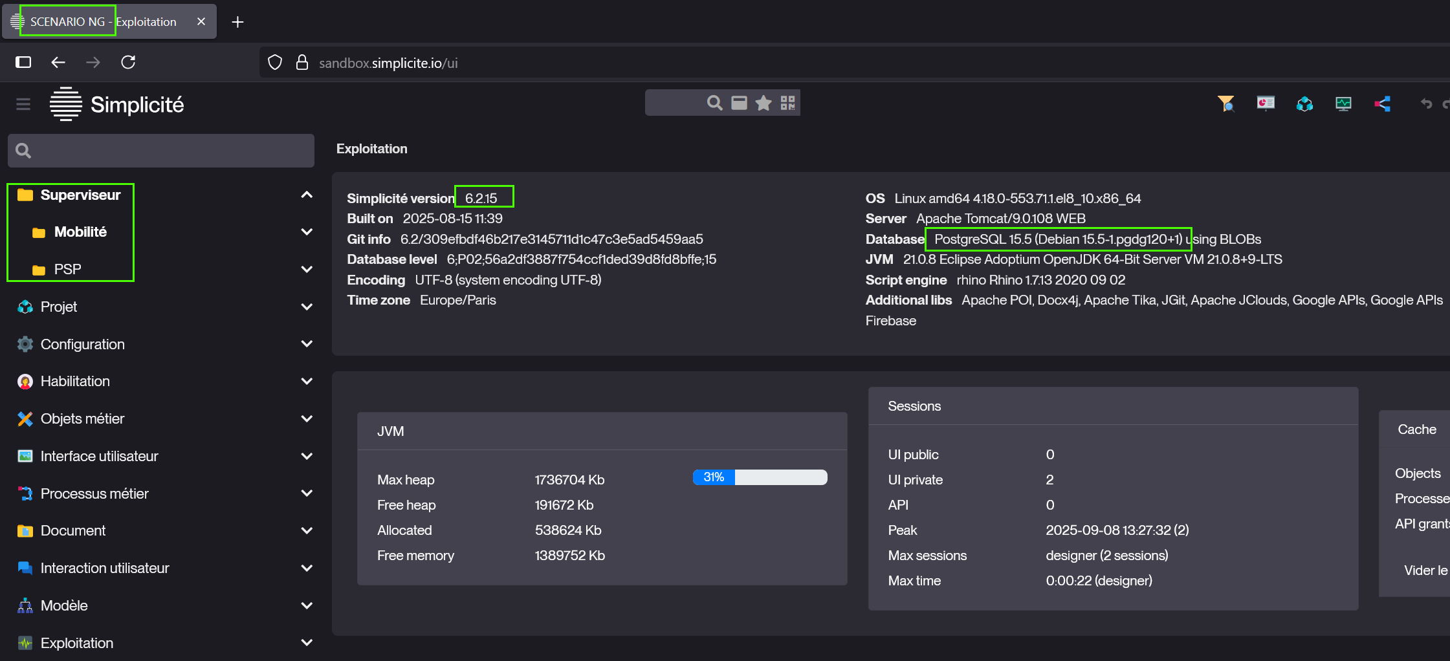Click the Simplicité logo link
1450x661 pixels.
coord(117,104)
